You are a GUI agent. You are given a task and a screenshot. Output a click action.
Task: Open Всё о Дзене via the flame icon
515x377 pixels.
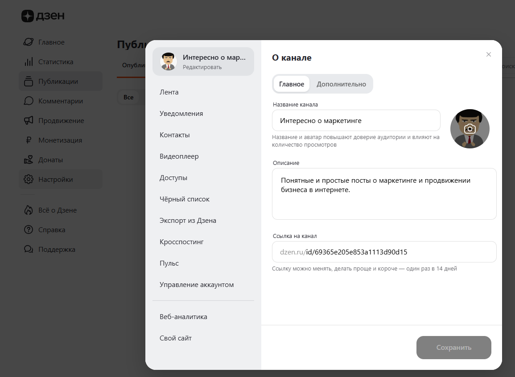pos(28,210)
